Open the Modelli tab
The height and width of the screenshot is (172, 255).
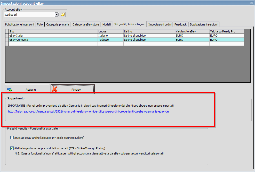pos(107,24)
